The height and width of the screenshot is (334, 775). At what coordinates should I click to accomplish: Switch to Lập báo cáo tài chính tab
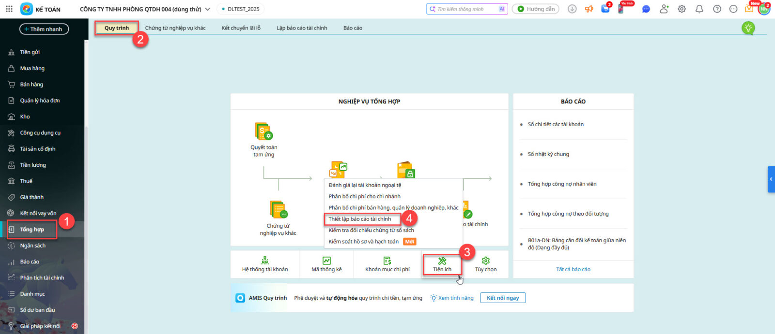pyautogui.click(x=302, y=28)
